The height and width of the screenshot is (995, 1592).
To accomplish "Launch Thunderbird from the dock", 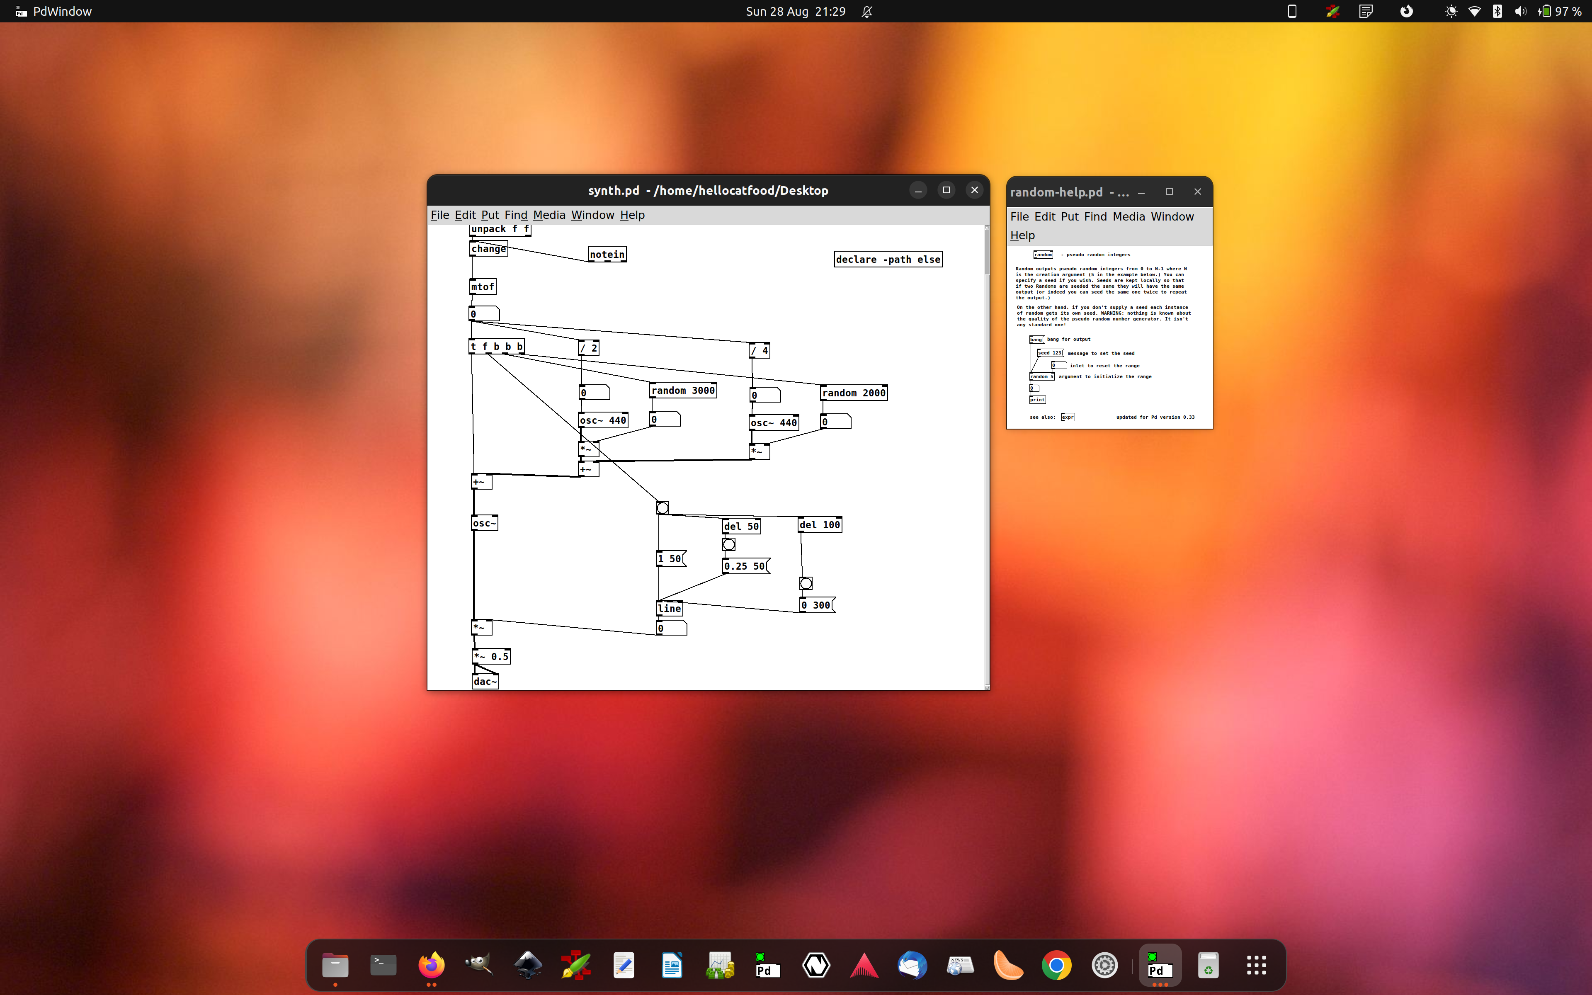I will tap(912, 965).
